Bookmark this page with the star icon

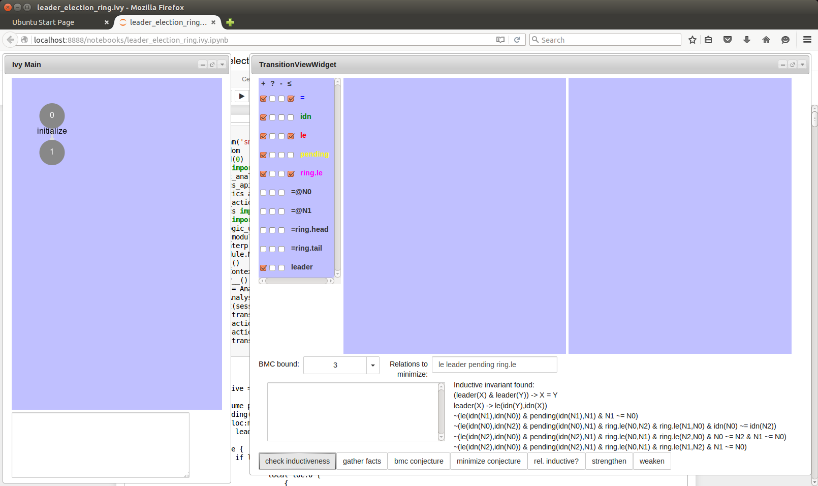(692, 40)
